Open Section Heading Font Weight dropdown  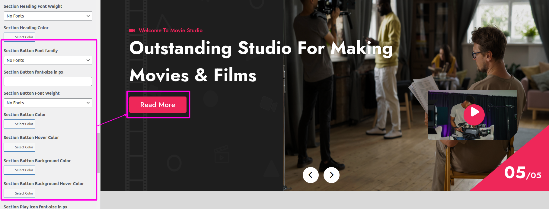48,16
